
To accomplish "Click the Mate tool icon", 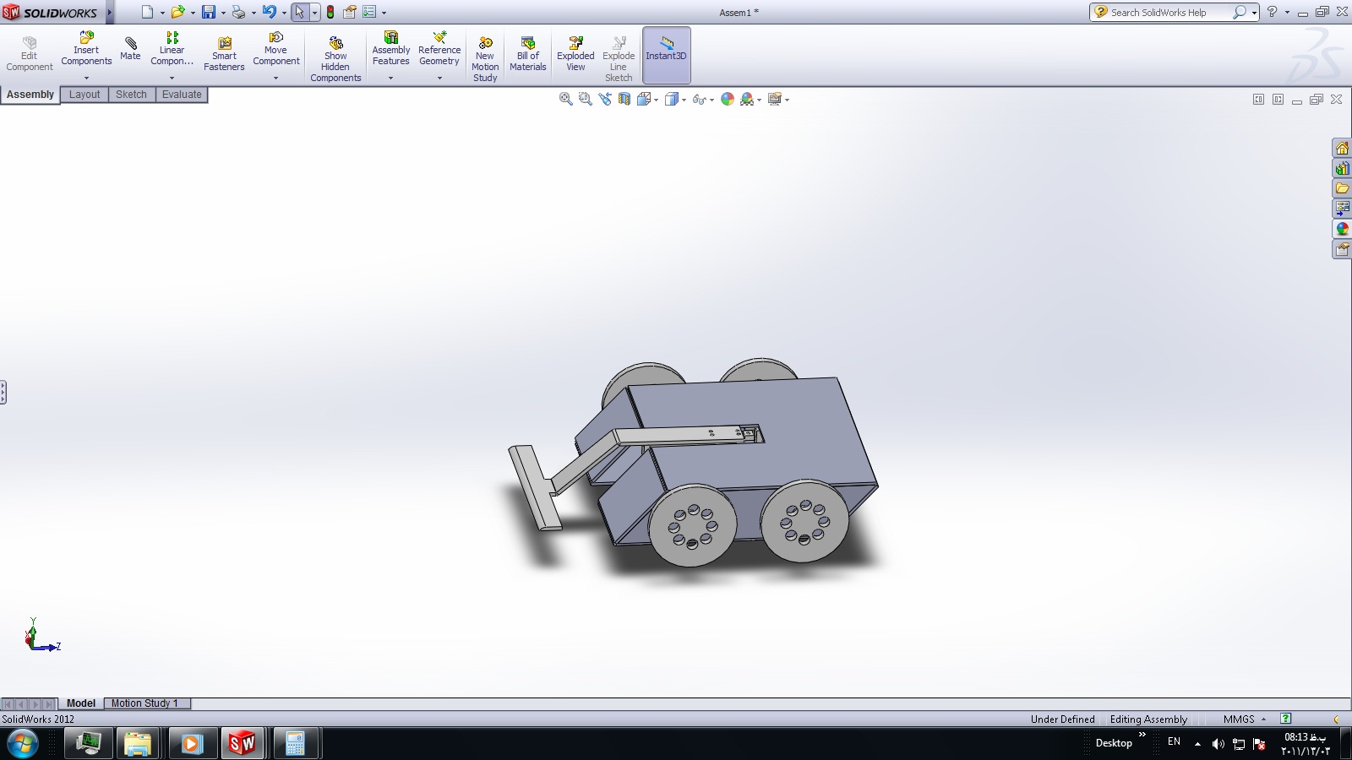I will click(130, 47).
